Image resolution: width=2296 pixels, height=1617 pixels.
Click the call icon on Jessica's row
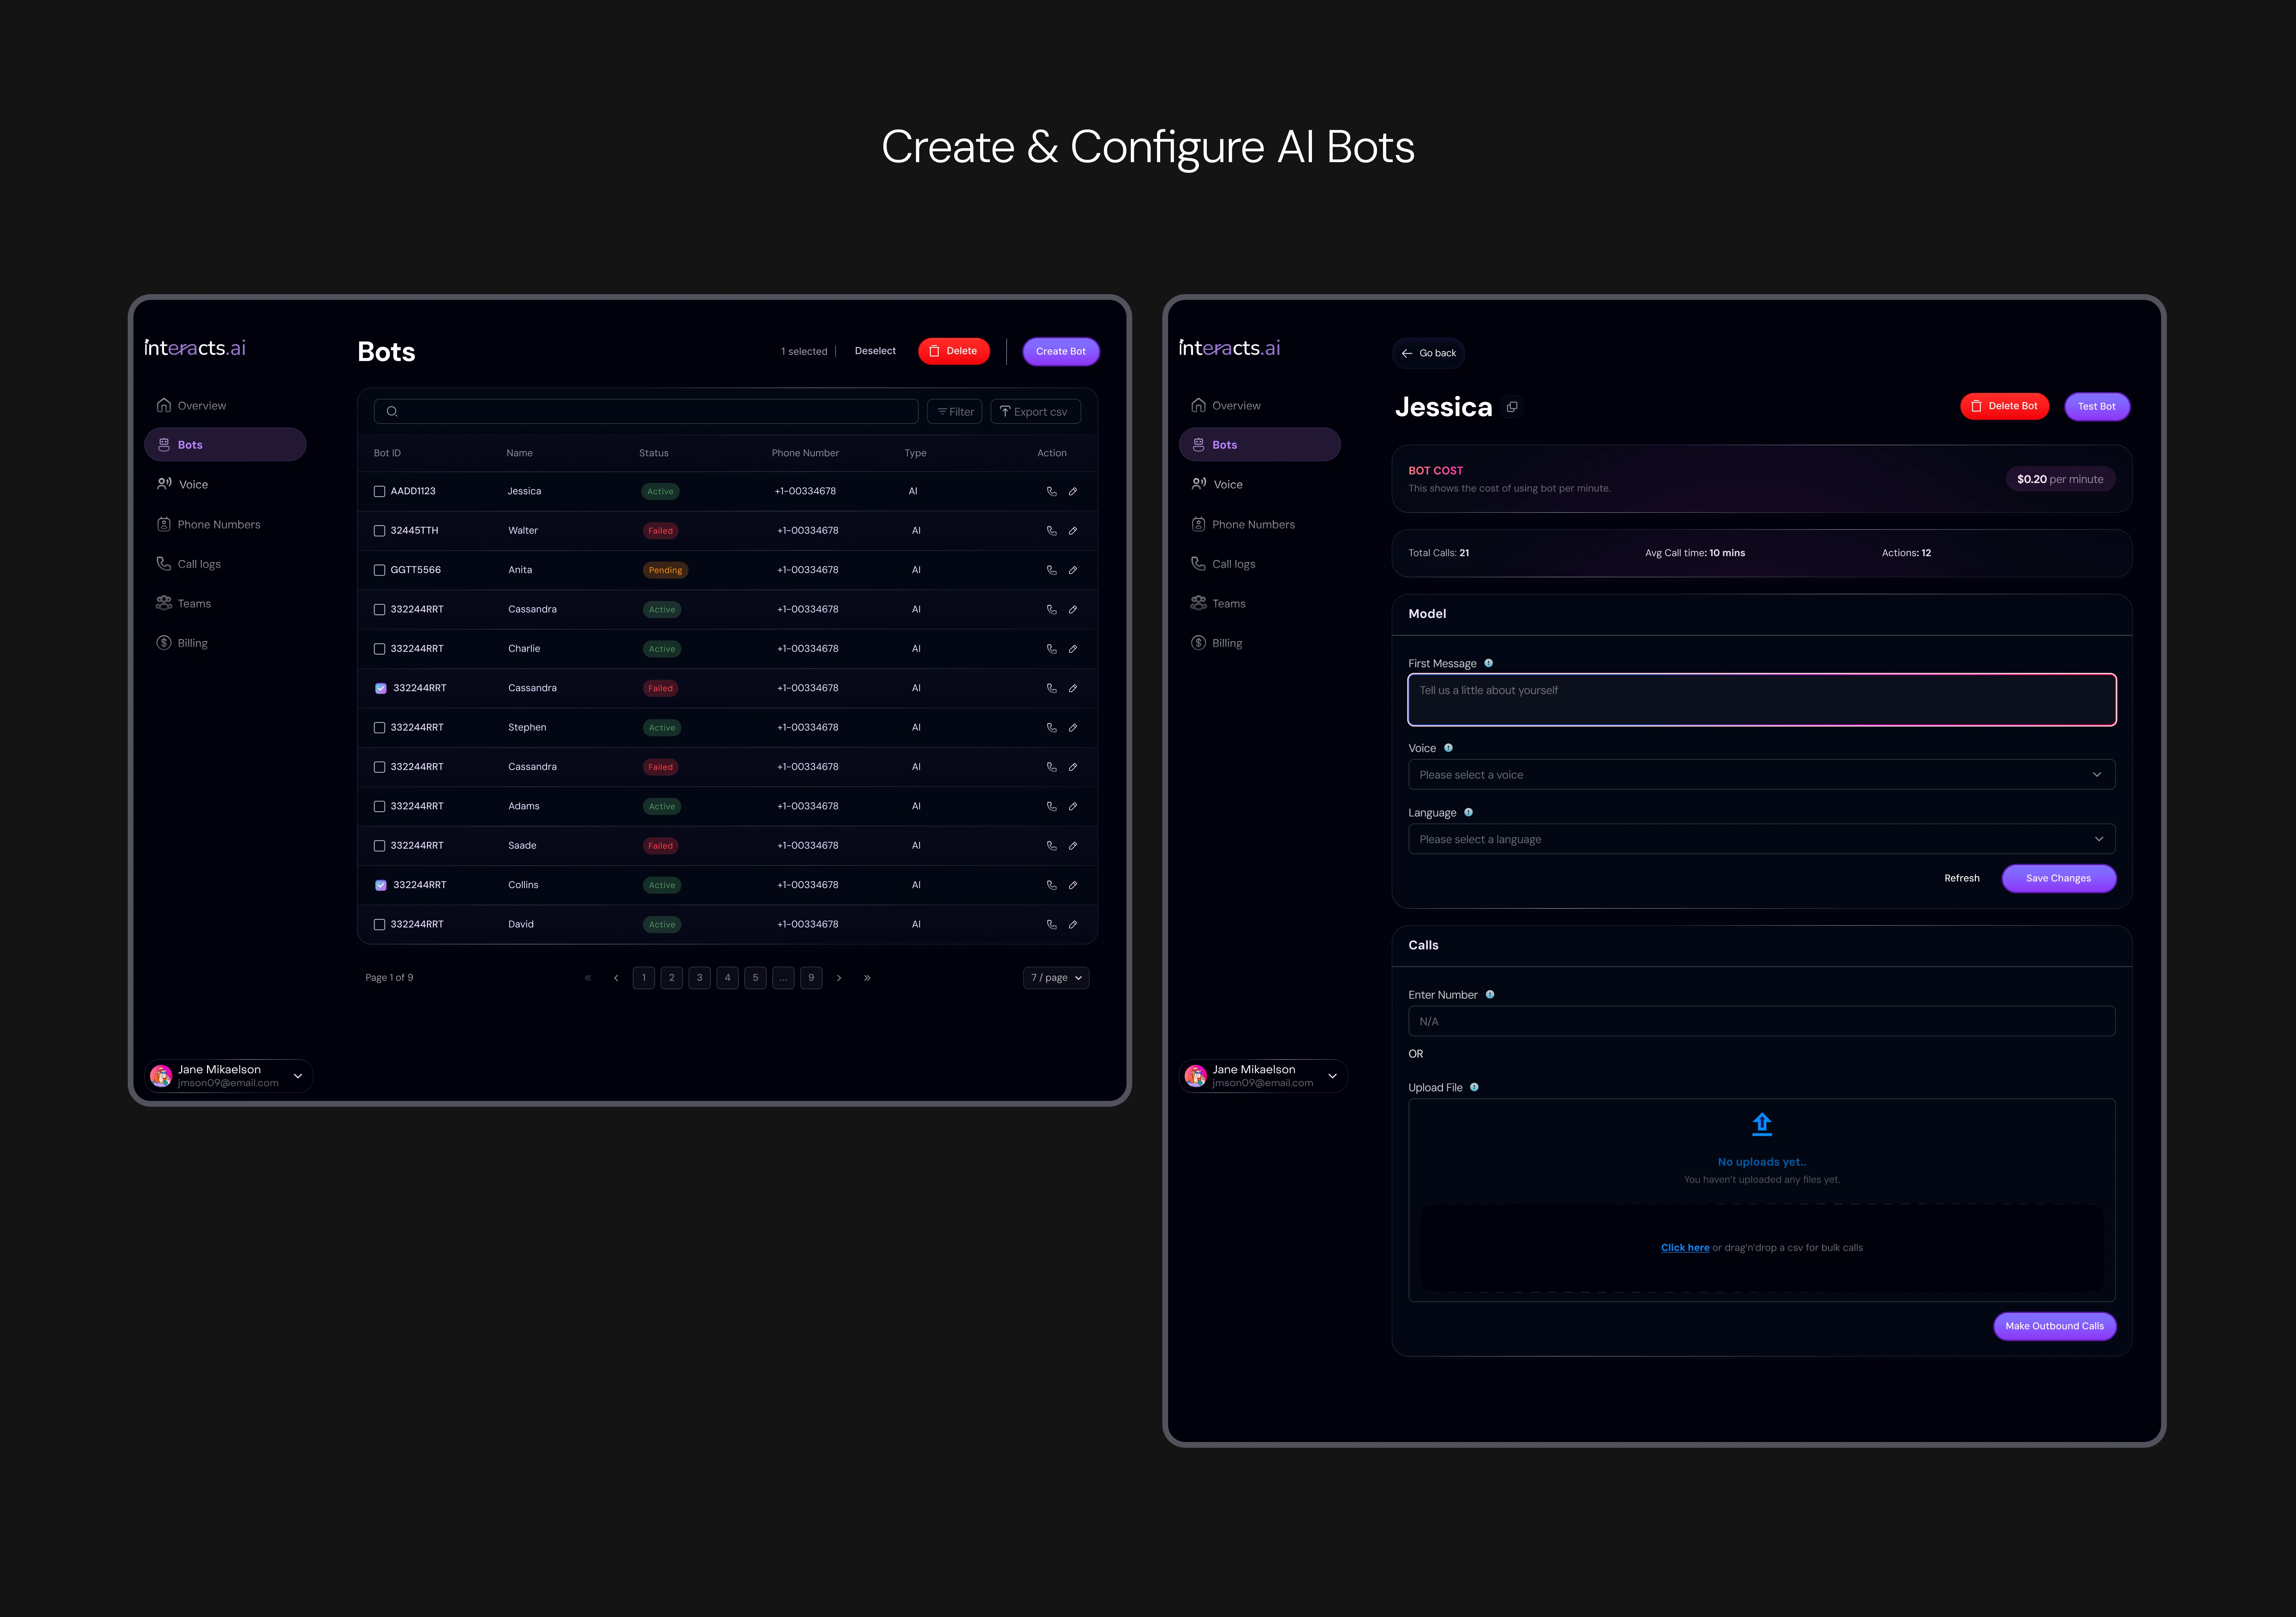pos(1051,491)
